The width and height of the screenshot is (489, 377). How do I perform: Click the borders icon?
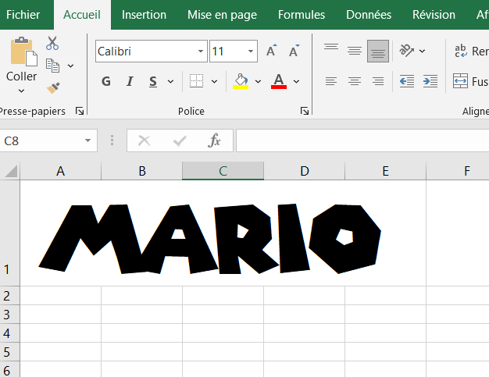[197, 81]
